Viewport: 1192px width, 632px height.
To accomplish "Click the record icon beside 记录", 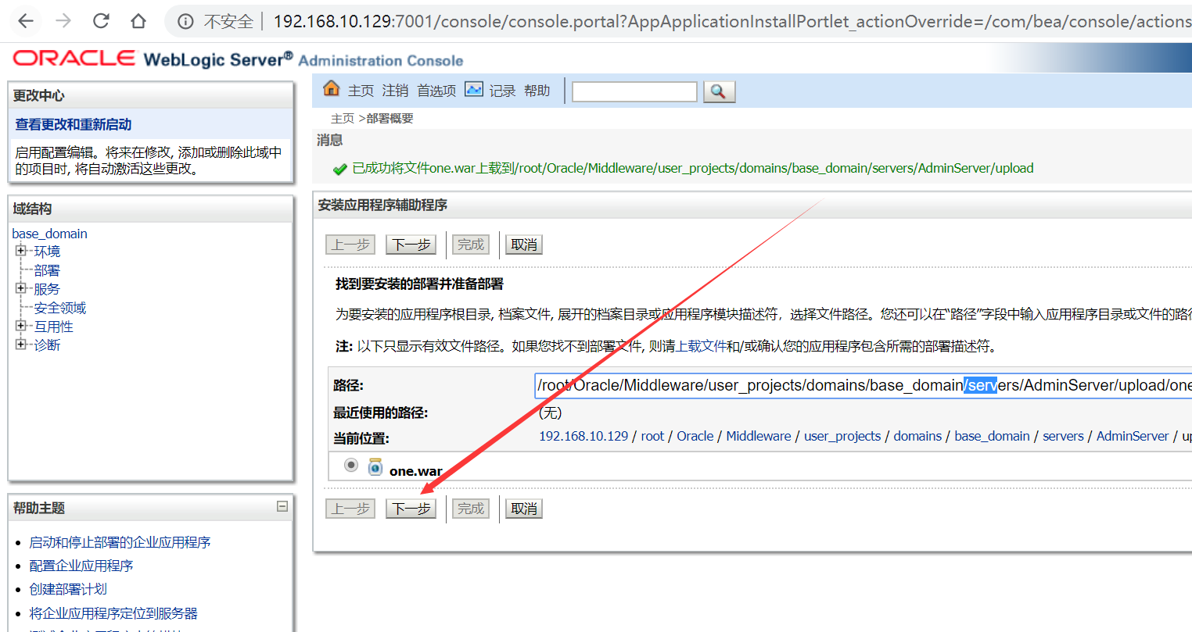I will click(474, 89).
